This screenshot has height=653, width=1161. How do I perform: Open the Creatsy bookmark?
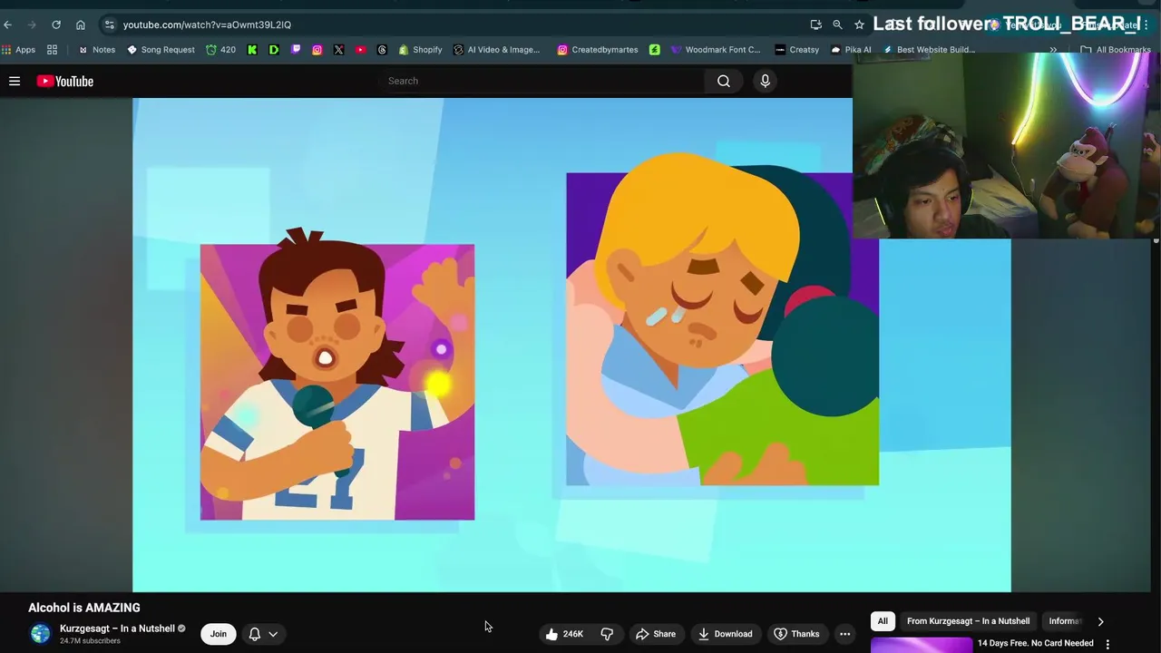click(796, 50)
